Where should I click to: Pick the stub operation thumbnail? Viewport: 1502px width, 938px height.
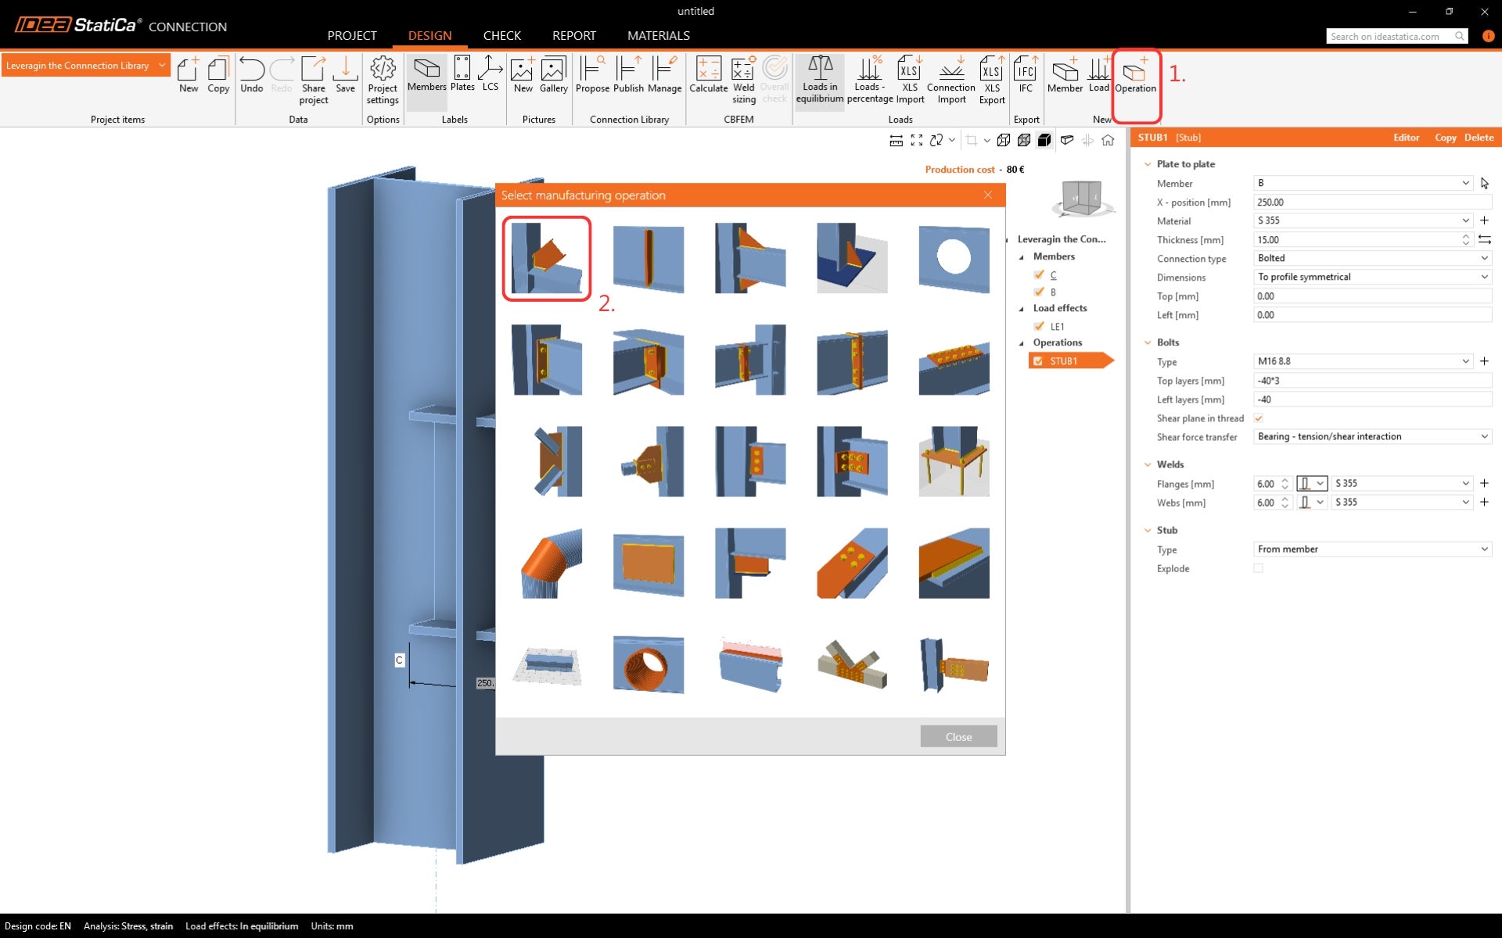click(x=546, y=259)
